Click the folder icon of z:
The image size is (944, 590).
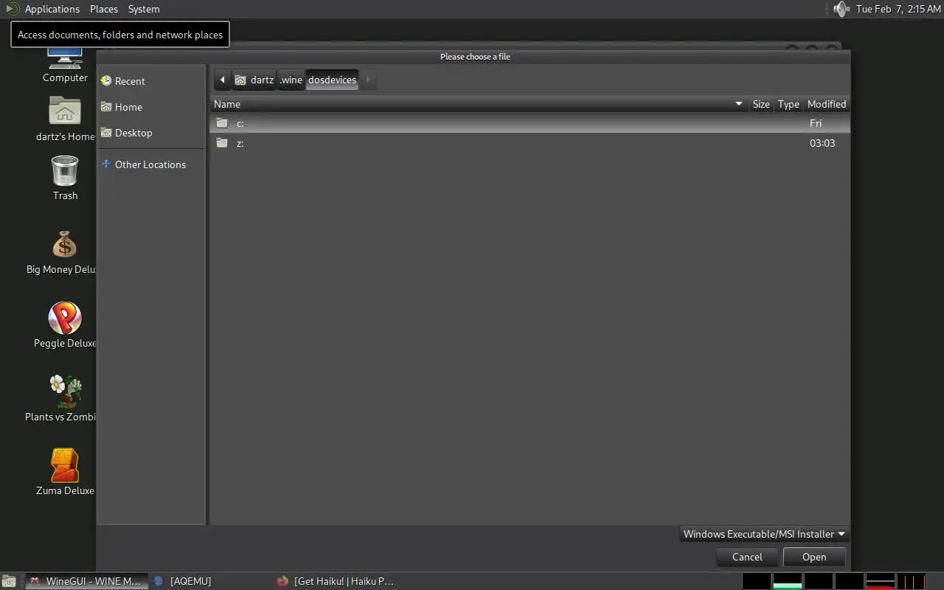(222, 143)
